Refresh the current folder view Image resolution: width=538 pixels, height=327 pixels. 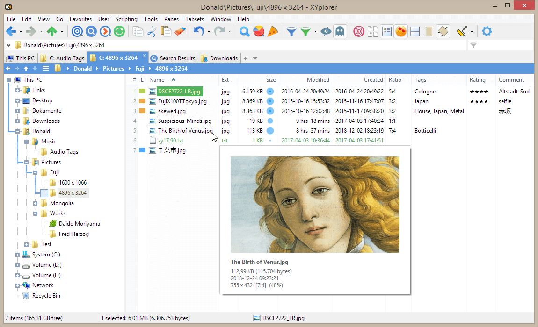(x=120, y=31)
